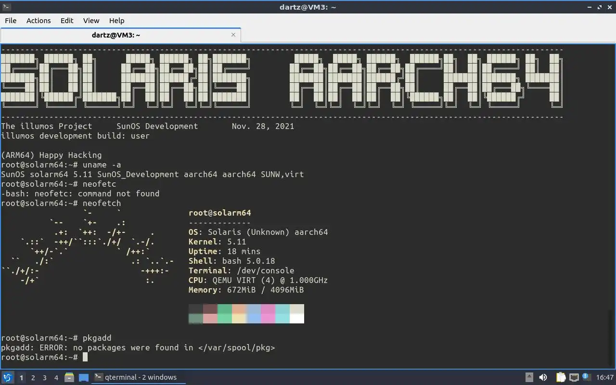Screen dimensions: 616x385
Task: Click the 'SunOS solarm64 5.11' output line
Action: point(152,174)
